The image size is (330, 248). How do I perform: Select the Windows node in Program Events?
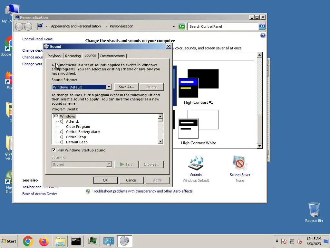coord(68,116)
